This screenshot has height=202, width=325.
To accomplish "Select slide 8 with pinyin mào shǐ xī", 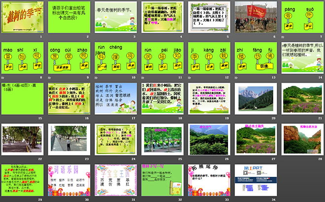I will pos(22,58).
